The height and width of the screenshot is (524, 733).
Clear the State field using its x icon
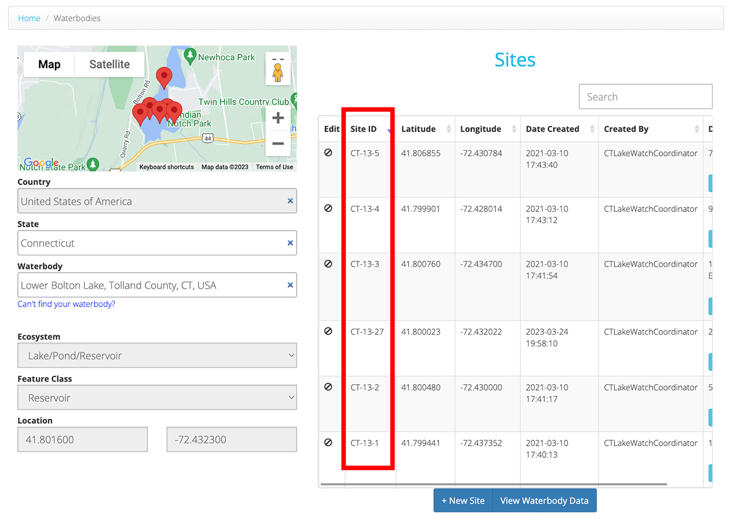click(290, 243)
